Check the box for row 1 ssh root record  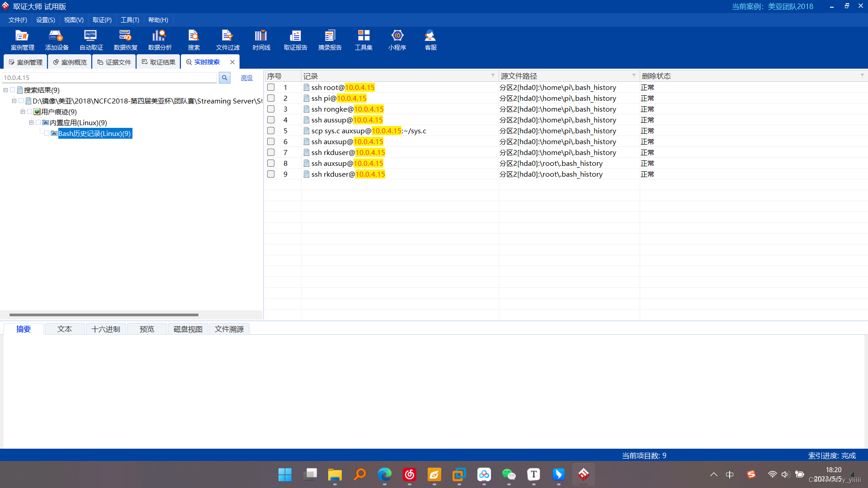[x=271, y=87]
